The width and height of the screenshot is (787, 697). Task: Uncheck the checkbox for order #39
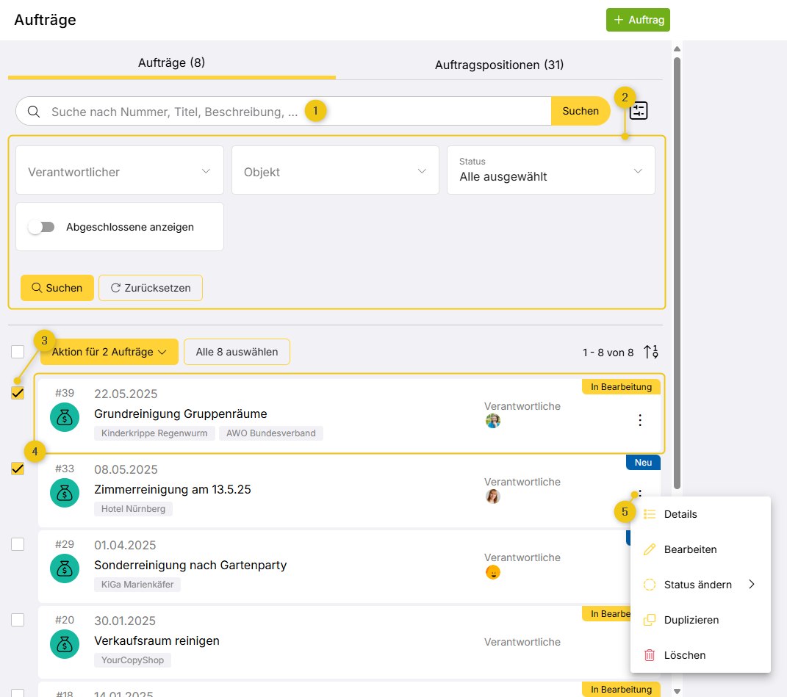tap(18, 393)
